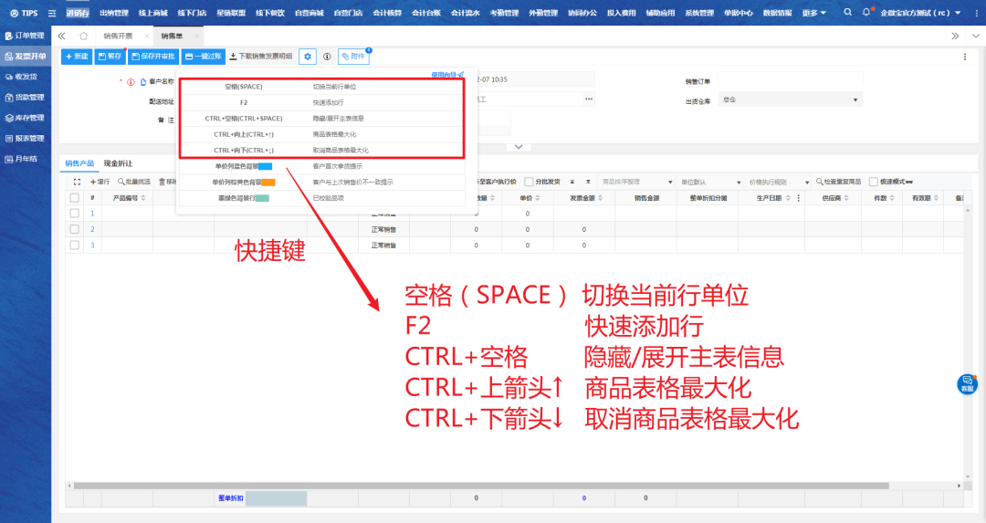Screen dimensions: 986x523
Task: Click the shortcut info icon beside the gear
Action: pyautogui.click(x=327, y=57)
